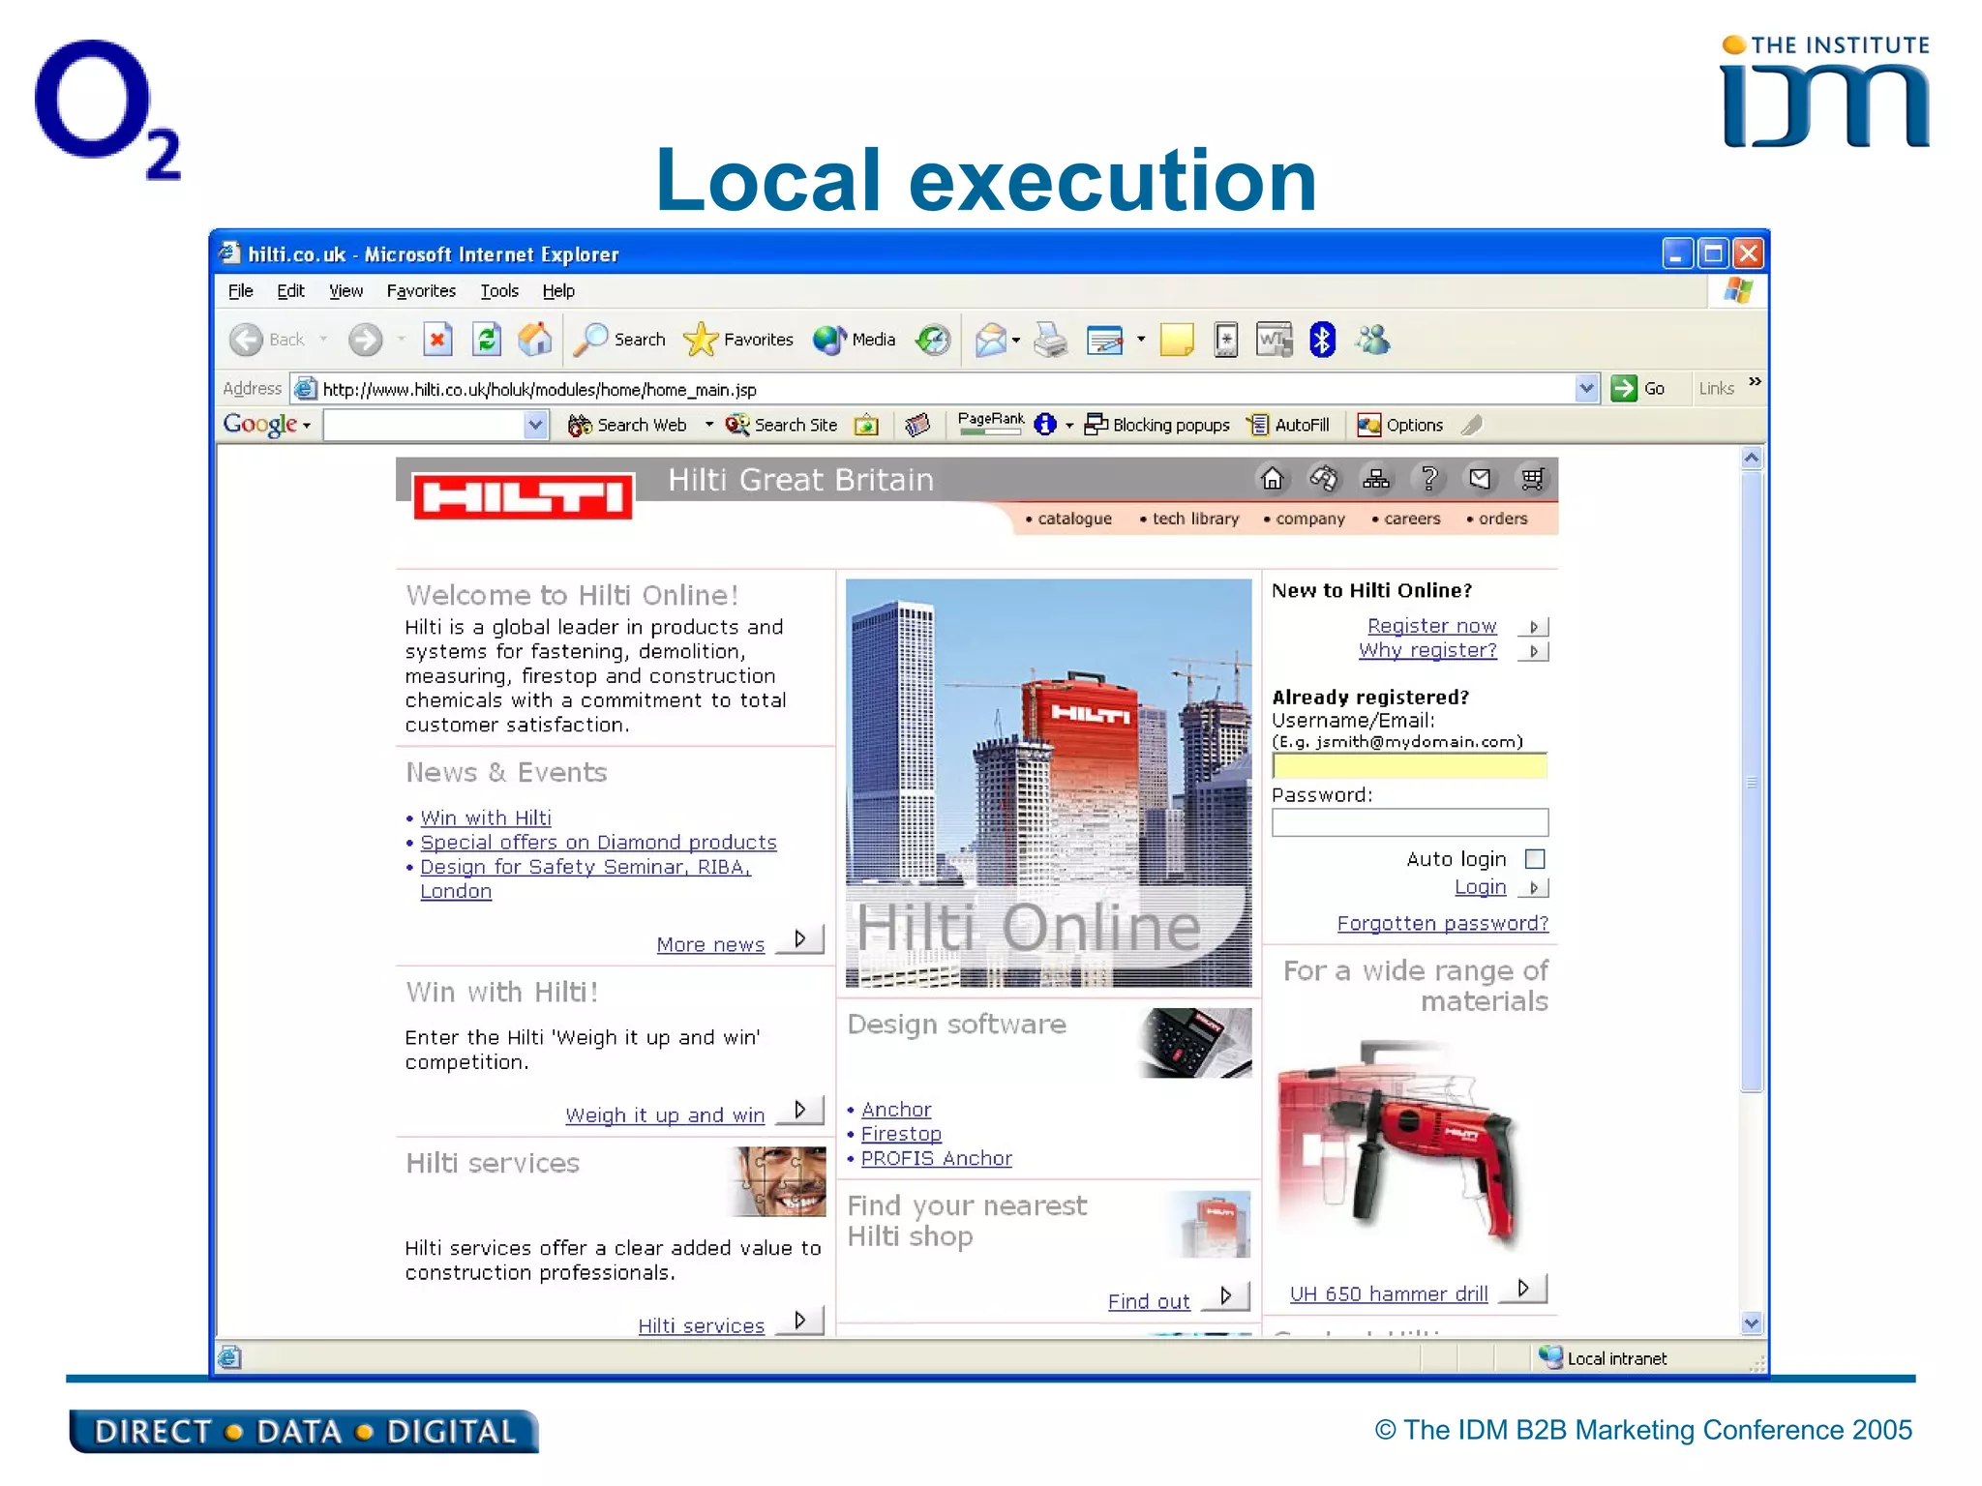The image size is (1982, 1486).
Task: Click the Messenger people icon
Action: 1373,340
